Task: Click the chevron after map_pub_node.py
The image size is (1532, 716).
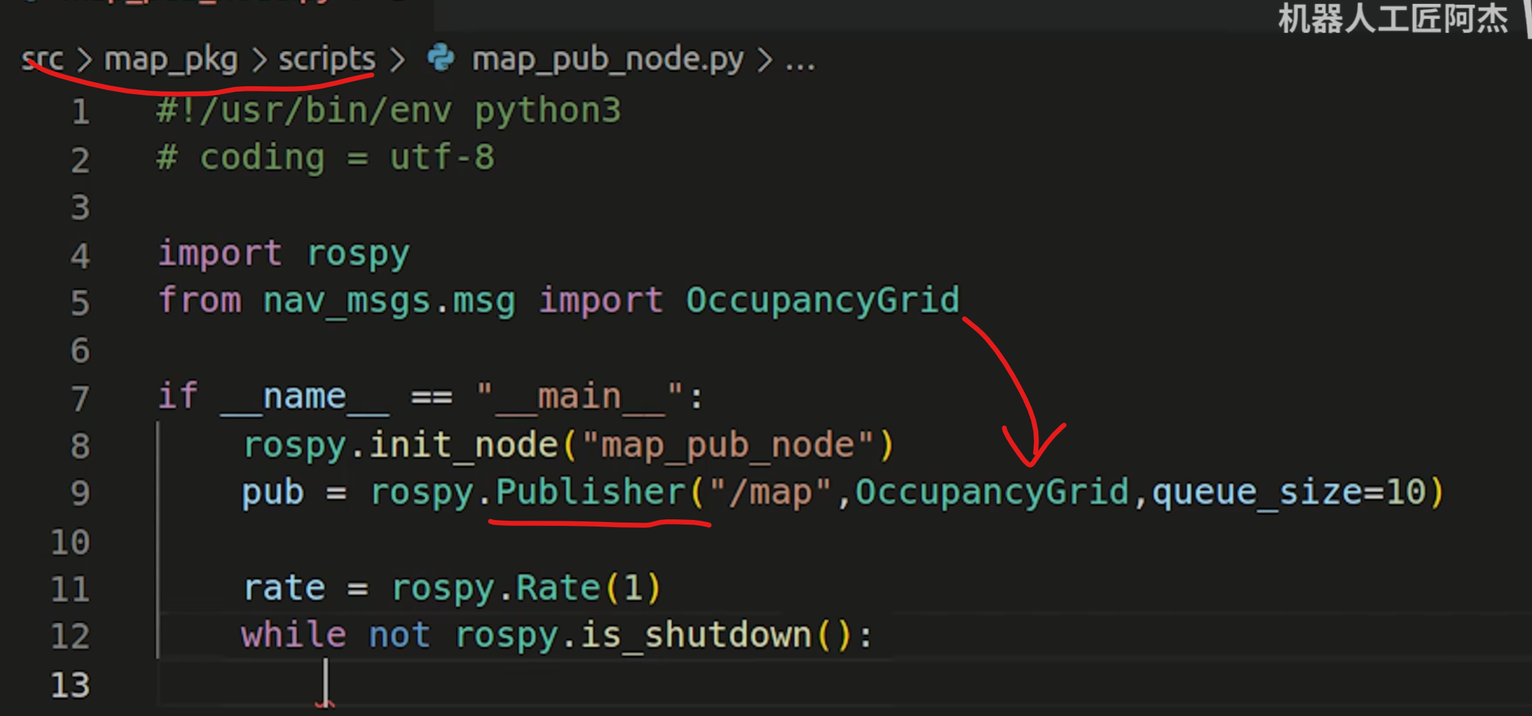Action: (x=764, y=60)
